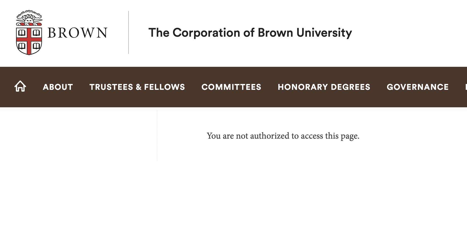Click the top-right open book on shield
467x251 pixels.
point(36,33)
